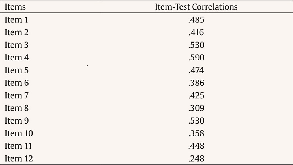Click the correlation value .386
This screenshot has height=165, width=293.
pos(196,83)
